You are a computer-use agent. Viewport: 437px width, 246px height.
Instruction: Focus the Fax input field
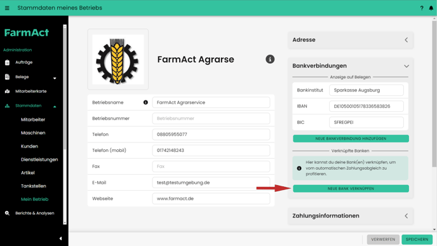211,167
